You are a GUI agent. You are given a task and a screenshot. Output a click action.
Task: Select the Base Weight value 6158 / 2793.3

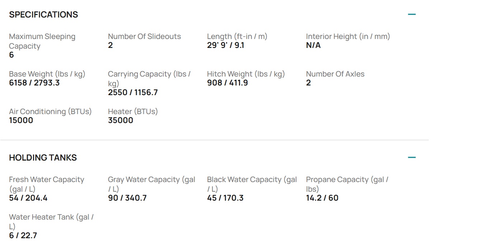coord(34,83)
